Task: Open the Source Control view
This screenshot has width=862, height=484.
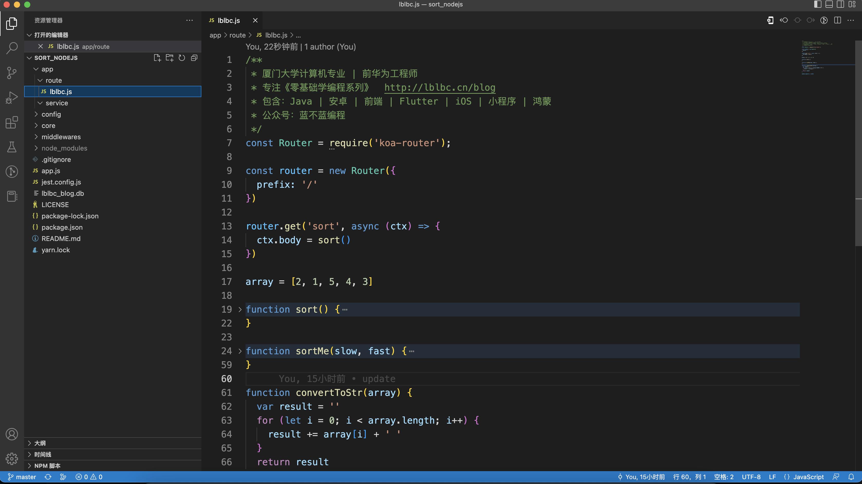Action: 12,73
